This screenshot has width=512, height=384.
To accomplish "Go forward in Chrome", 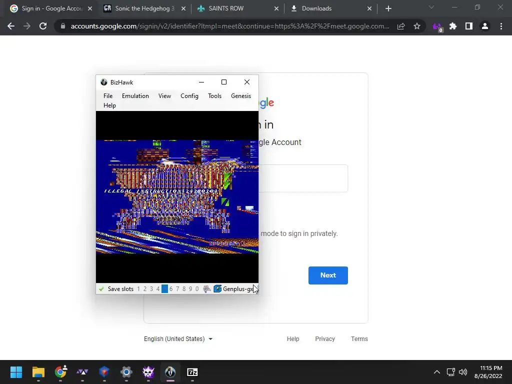I will click(x=27, y=26).
